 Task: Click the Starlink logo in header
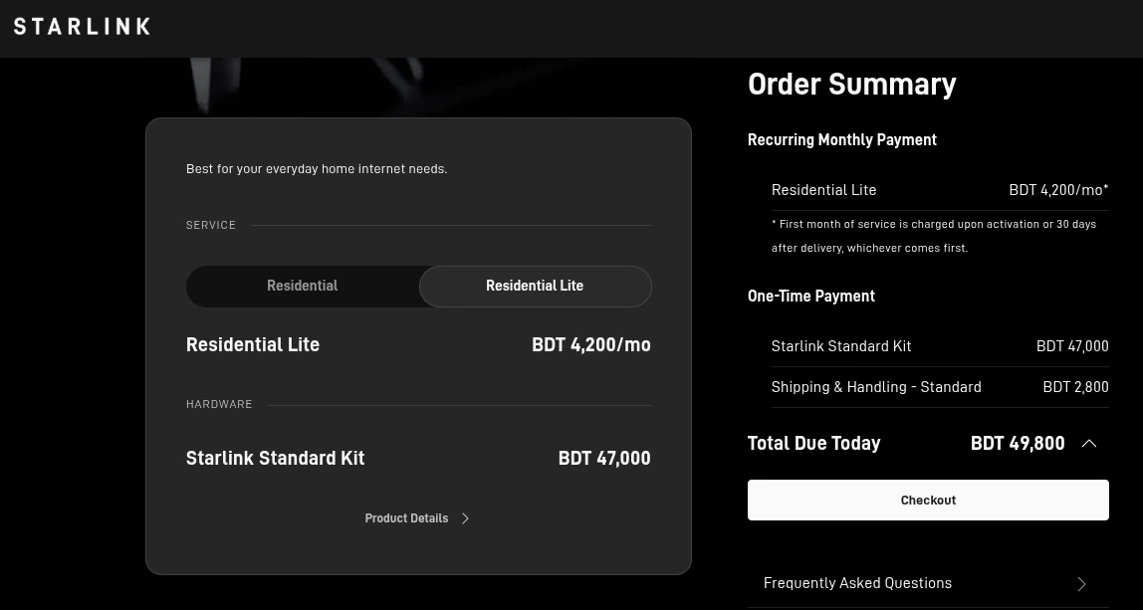pyautogui.click(x=82, y=26)
